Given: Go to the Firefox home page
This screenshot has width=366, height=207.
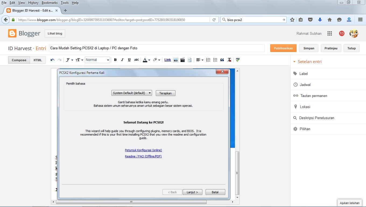Looking at the screenshot, I should (x=329, y=20).
